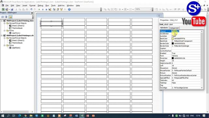Click the Windows Start button

pos(3,116)
